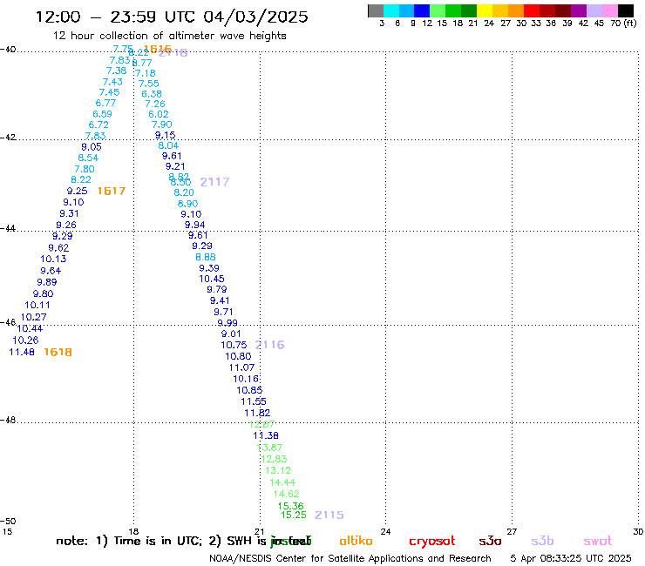Click the wave height value '12.83'
The image size is (645, 566).
[x=274, y=459]
